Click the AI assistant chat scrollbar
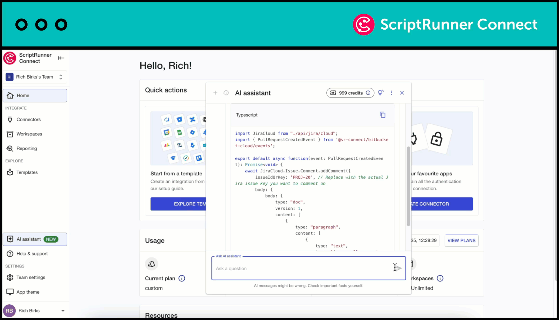 (x=408, y=186)
